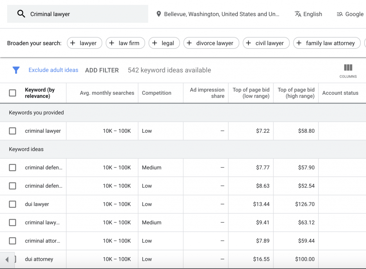366x269 pixels.
Task: Click the language translate icon
Action: point(298,14)
